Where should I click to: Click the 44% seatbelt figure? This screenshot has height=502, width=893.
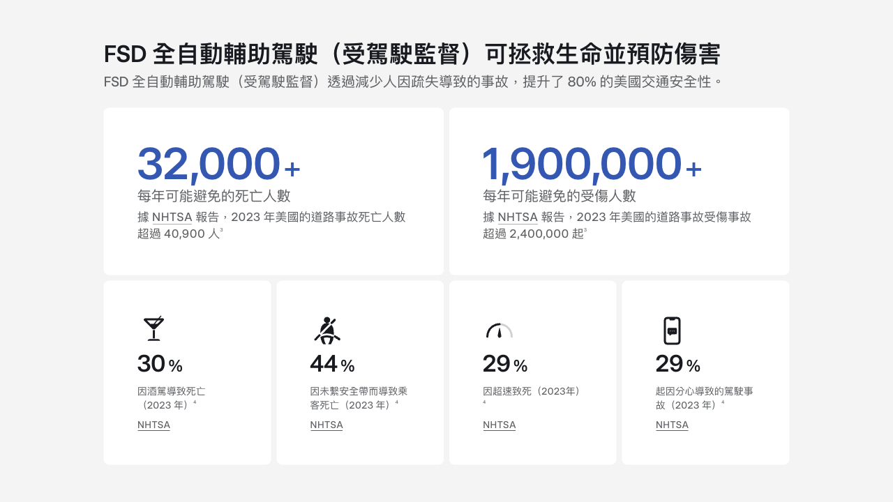coord(332,364)
